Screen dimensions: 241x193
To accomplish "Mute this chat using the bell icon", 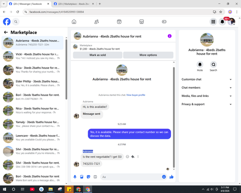I will [x=200, y=65].
